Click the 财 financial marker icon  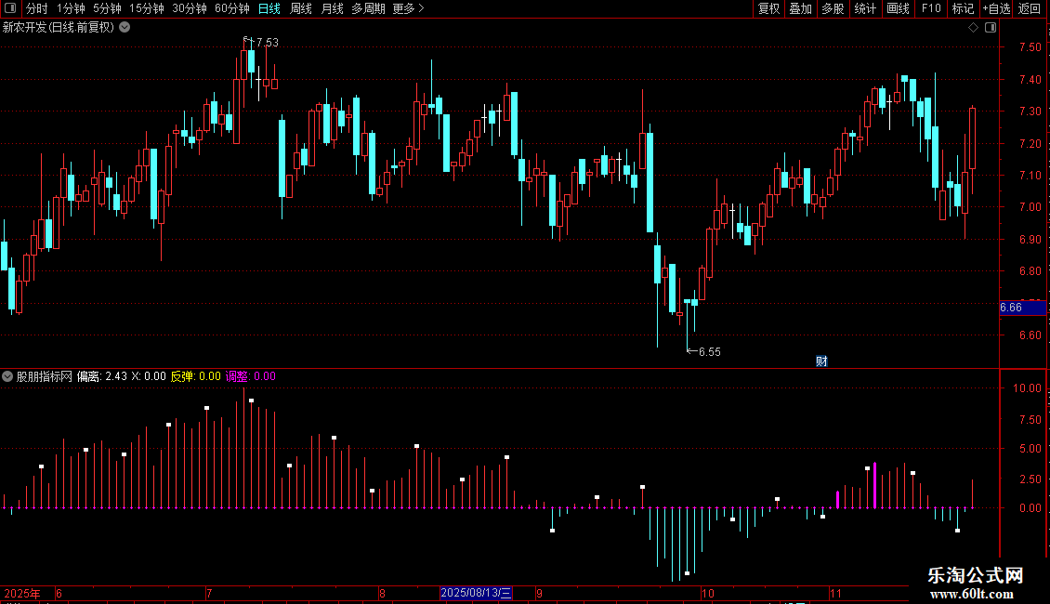pos(821,361)
